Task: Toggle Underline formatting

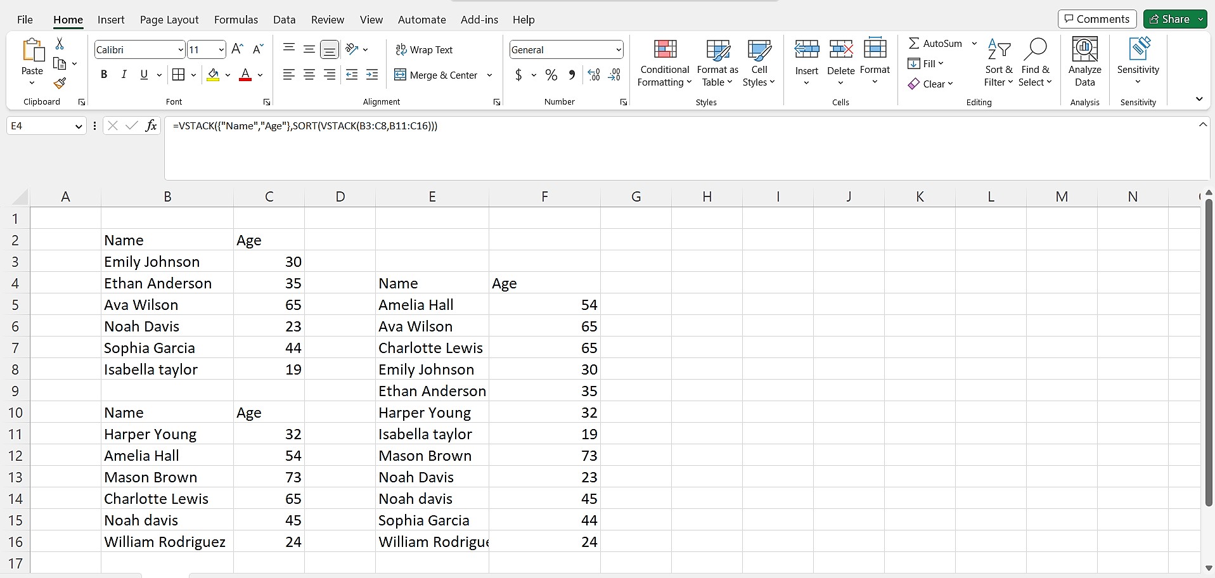Action: click(144, 75)
